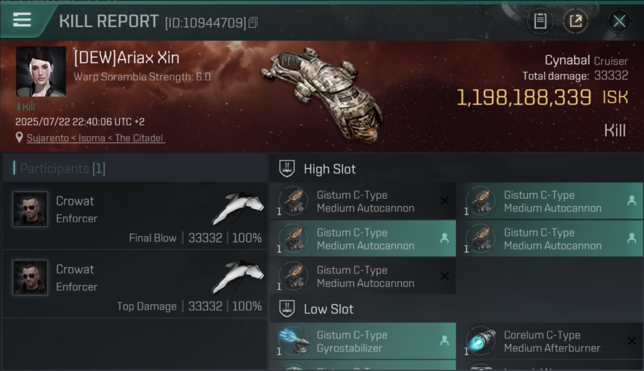Expand the High Slot section header
Viewport: 644px width, 371px height.
[x=456, y=169]
